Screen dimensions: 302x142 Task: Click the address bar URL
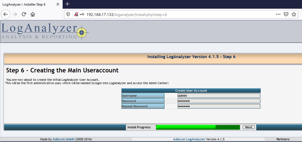coord(127,15)
